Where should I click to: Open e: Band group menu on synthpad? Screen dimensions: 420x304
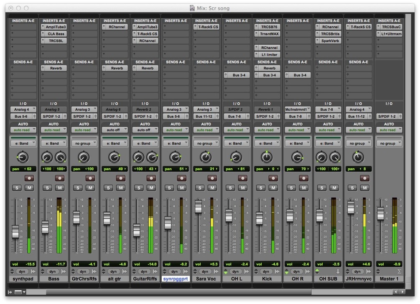pyautogui.click(x=23, y=143)
